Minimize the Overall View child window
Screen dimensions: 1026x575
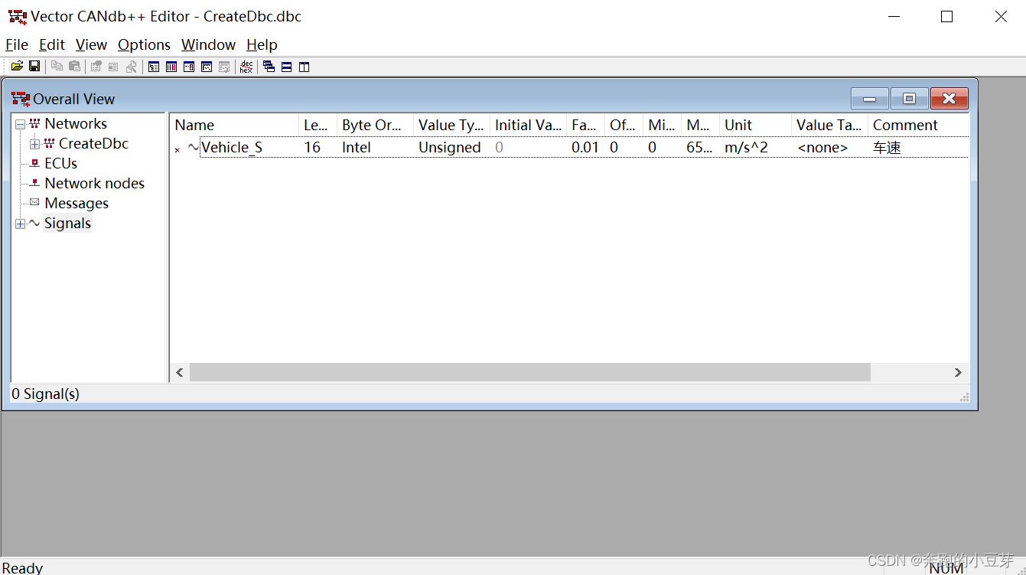click(870, 99)
